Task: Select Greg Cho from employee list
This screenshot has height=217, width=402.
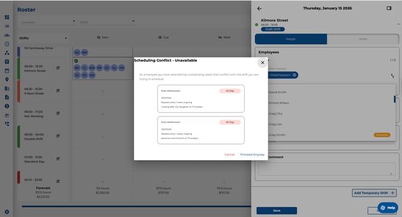Action: (275, 113)
